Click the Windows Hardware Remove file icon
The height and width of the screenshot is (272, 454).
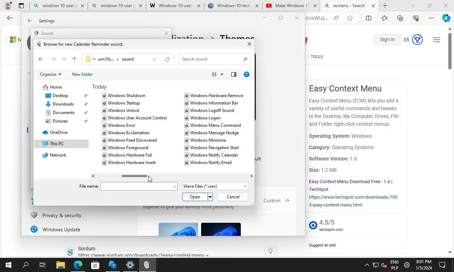coord(187,96)
